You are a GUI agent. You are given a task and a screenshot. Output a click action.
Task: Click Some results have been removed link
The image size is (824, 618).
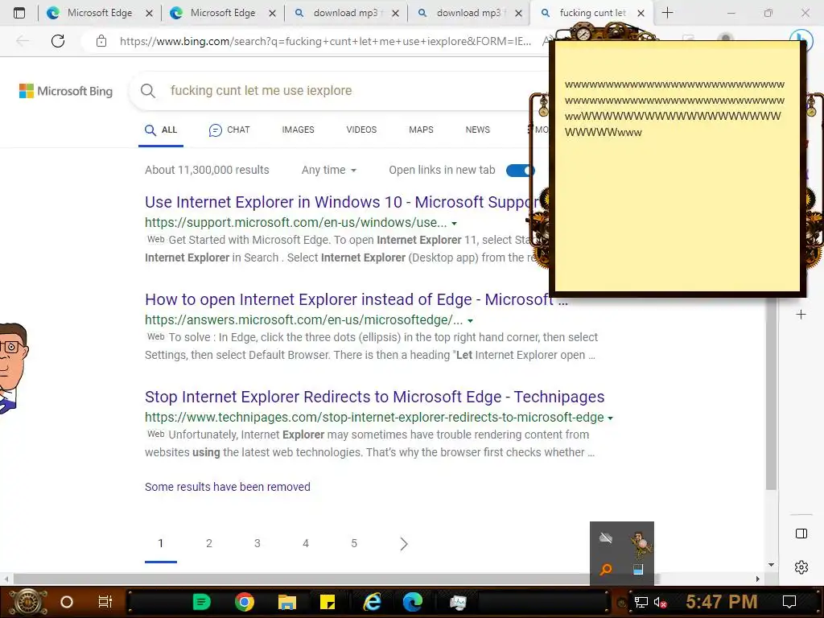(228, 487)
